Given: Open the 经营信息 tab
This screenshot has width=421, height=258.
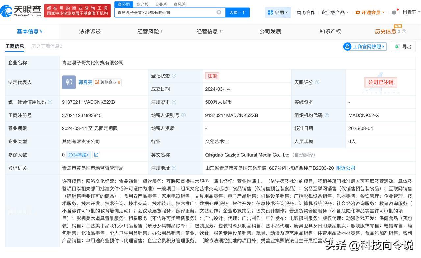Looking at the screenshot, I should (x=210, y=32).
